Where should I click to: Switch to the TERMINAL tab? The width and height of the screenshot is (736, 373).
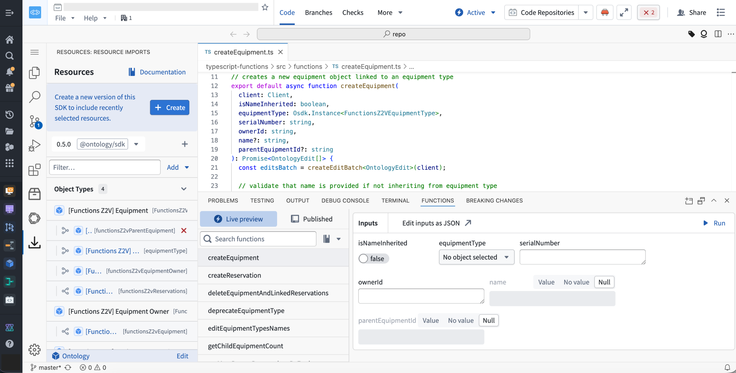(395, 200)
